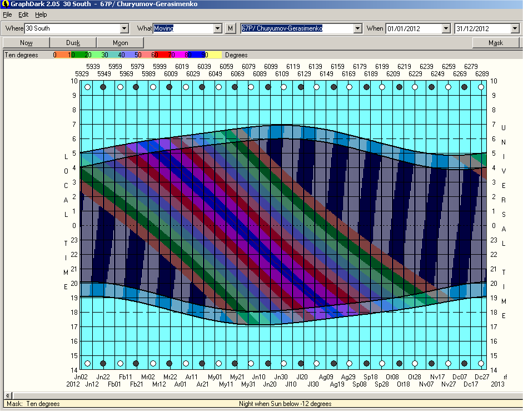Image resolution: width=523 pixels, height=411 pixels.
Task: Open the end date 31/12/2012 dropdown
Action: pos(515,28)
